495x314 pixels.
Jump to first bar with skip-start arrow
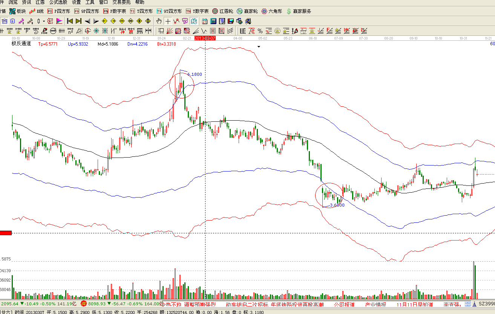[x=70, y=21]
